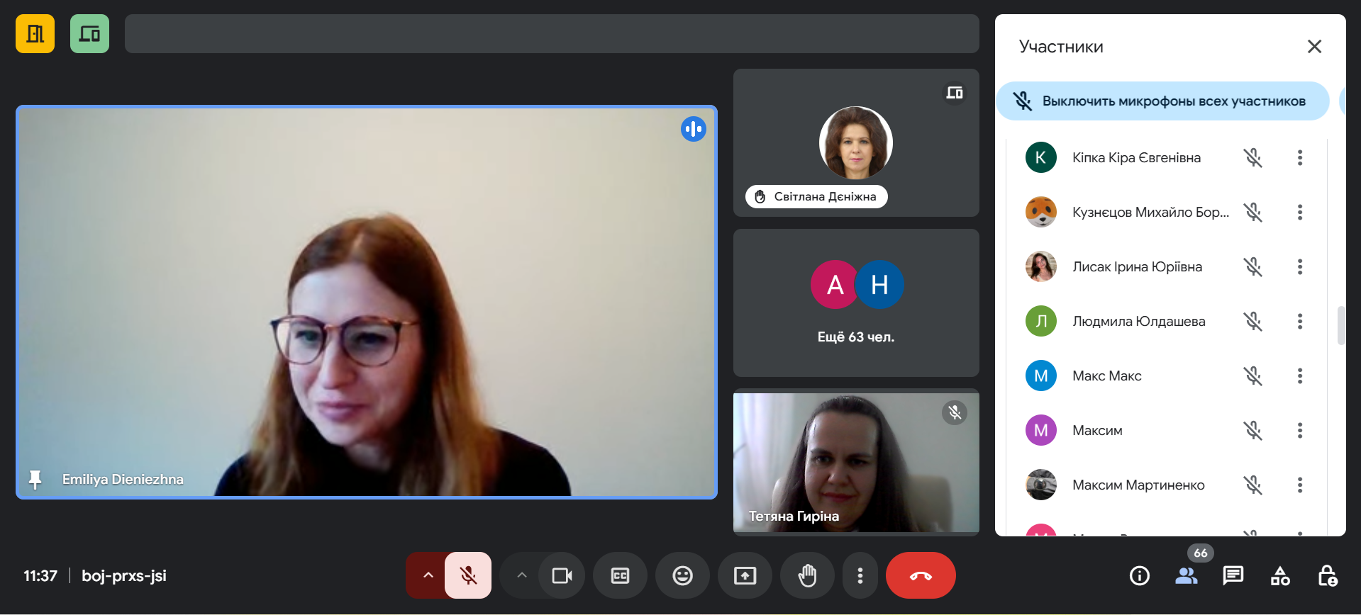The height and width of the screenshot is (615, 1361).
Task: Click blue M avatar of Макс Макс
Action: pyautogui.click(x=1040, y=376)
